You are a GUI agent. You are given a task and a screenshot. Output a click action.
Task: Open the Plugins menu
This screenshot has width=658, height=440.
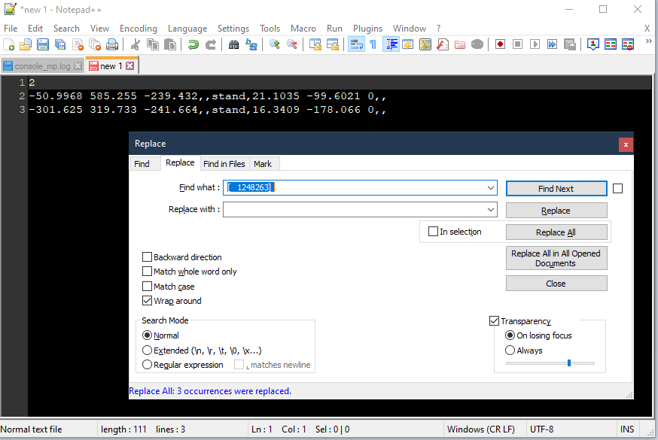(x=367, y=28)
